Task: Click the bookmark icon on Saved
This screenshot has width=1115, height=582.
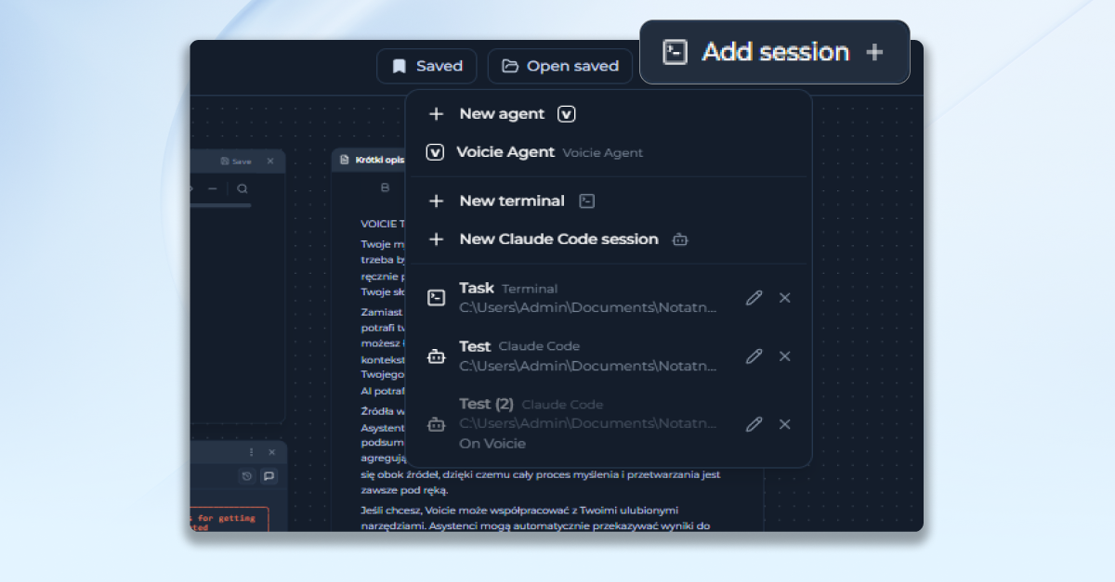Action: coord(400,66)
